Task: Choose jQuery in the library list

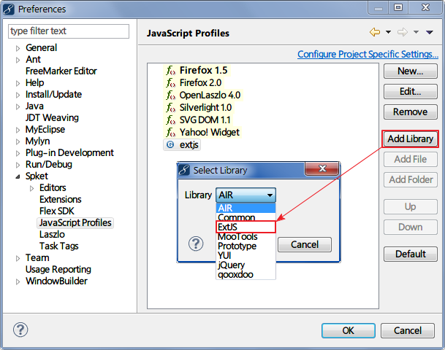Action: pyautogui.click(x=246, y=265)
